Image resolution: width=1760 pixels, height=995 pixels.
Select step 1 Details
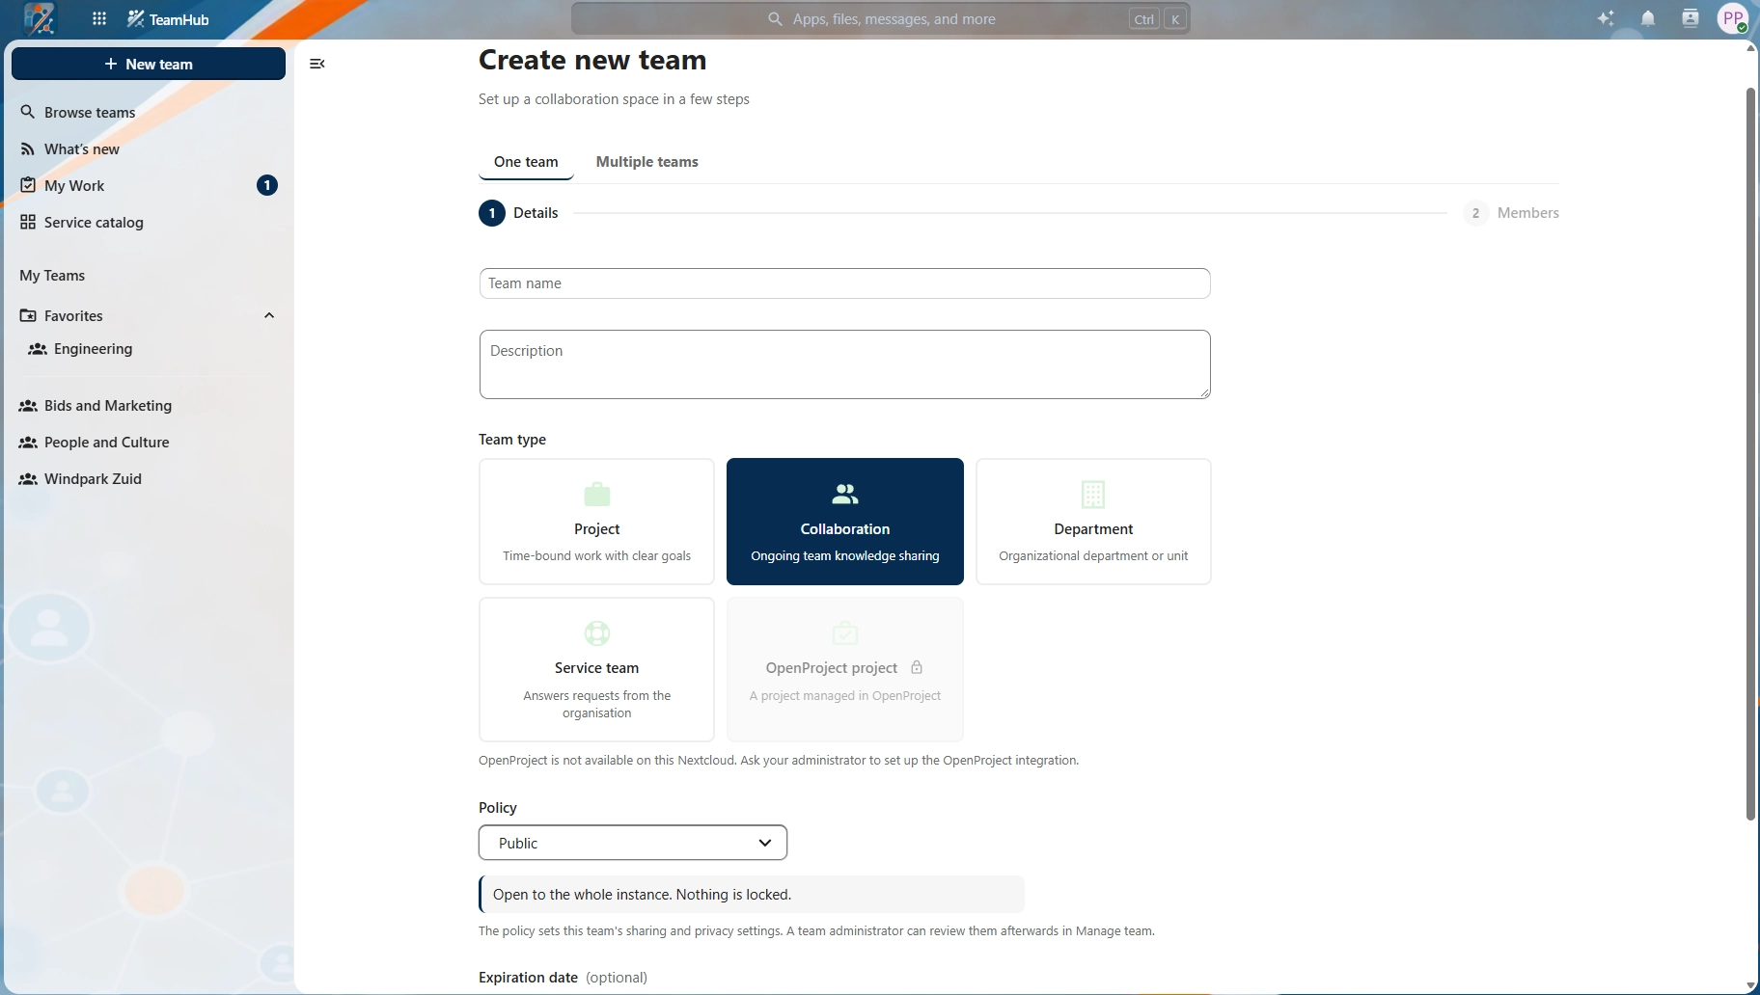pos(518,213)
